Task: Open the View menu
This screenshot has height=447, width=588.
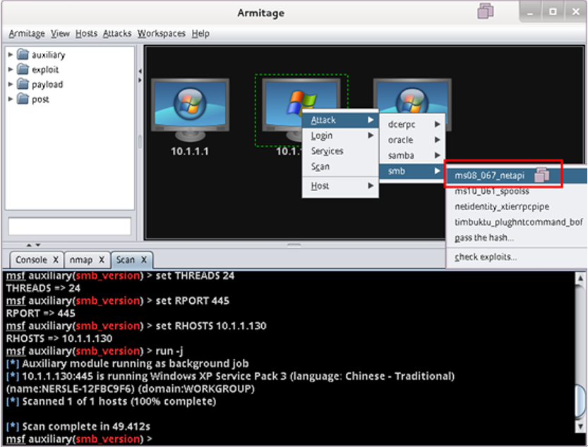Action: [61, 34]
